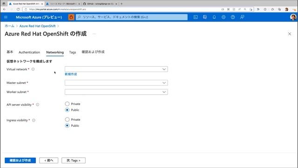Image resolution: width=298 pixels, height=168 pixels.
Task: Open the browser profile avatar in toolbar
Action: 287,9
